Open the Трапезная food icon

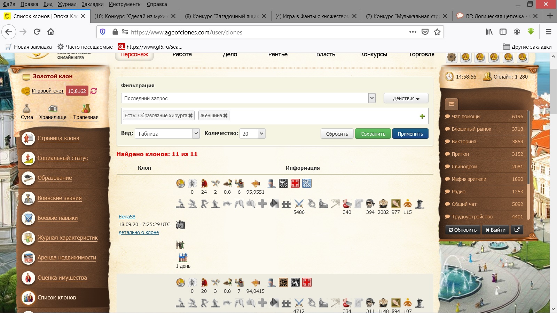[x=86, y=108]
